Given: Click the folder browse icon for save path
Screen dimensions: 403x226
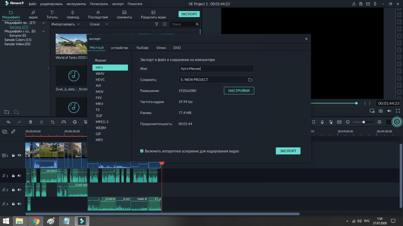Looking at the screenshot, I should (x=250, y=80).
